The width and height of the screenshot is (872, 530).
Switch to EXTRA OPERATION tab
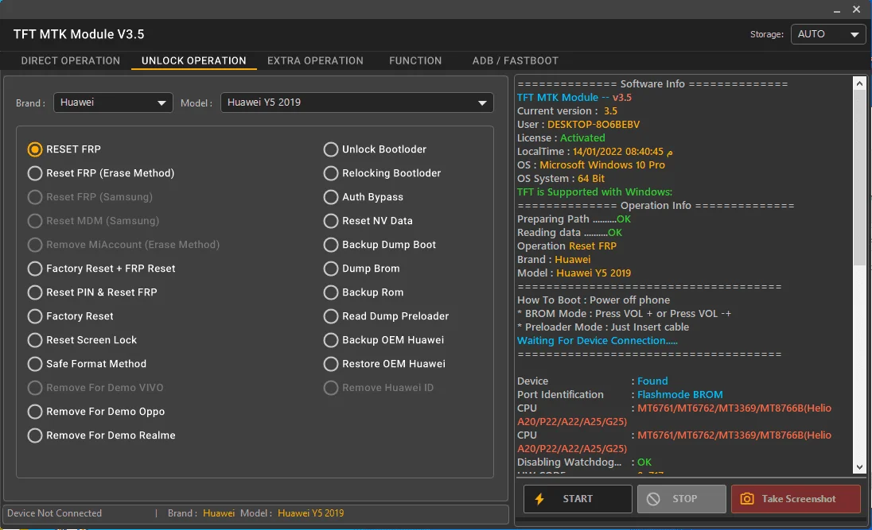[315, 61]
